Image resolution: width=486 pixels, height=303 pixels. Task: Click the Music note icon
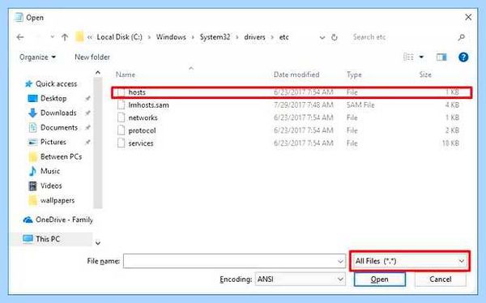32,171
